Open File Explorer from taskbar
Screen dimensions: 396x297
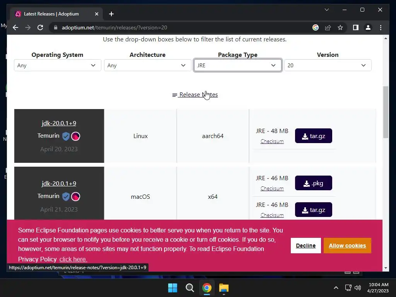224,288
